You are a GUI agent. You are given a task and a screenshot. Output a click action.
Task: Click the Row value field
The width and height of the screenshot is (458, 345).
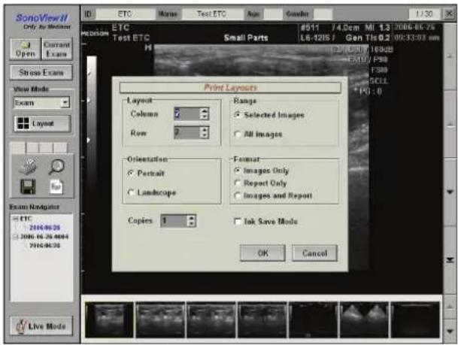[187, 132]
